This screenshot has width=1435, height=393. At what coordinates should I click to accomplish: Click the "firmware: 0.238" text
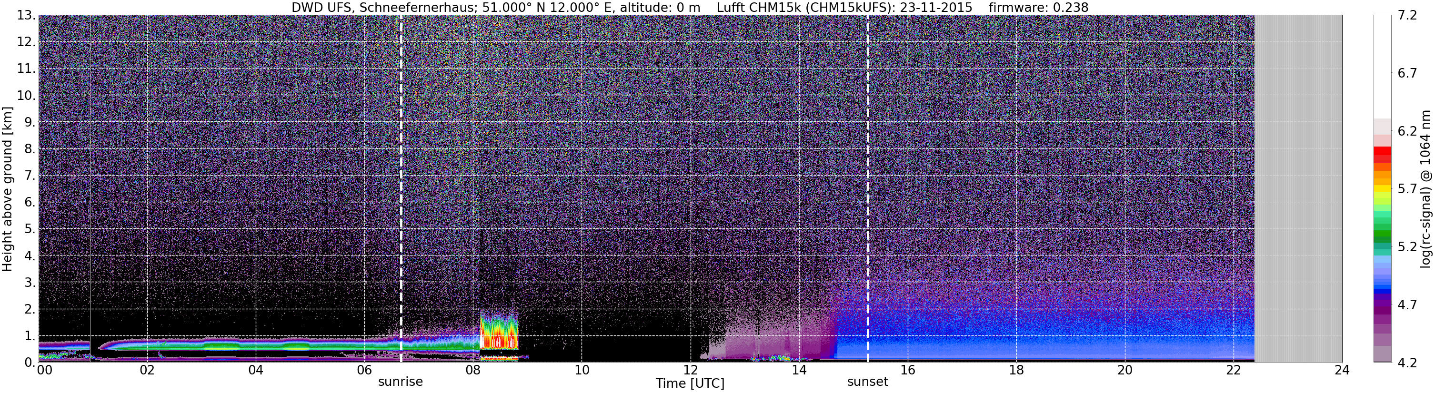click(x=1038, y=7)
